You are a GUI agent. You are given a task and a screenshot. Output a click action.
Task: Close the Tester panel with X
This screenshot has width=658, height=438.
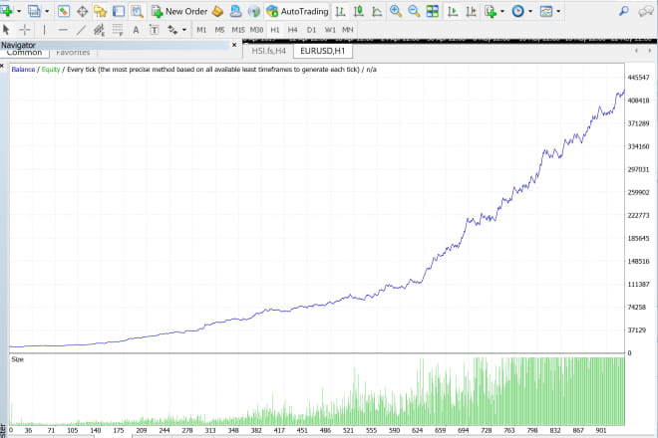tap(2, 66)
